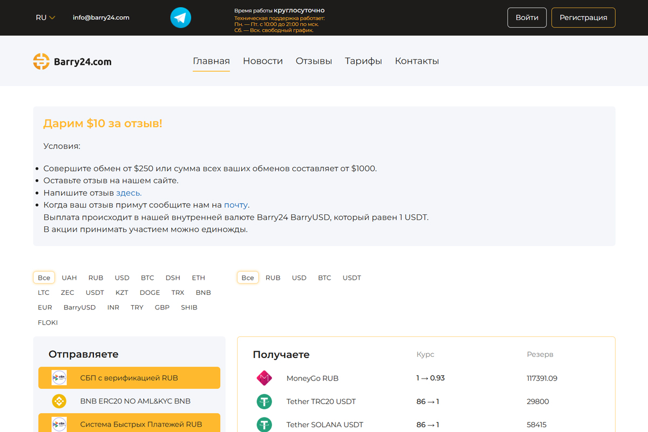Open Telegram via the blue icon

180,17
